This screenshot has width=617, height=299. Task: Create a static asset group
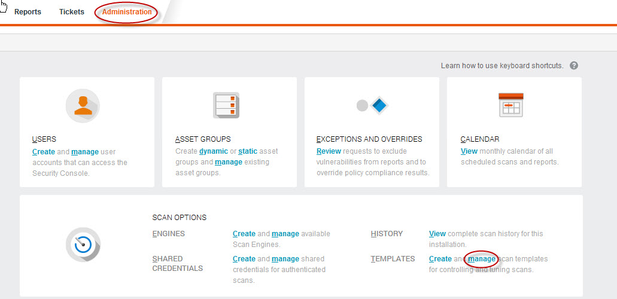248,152
